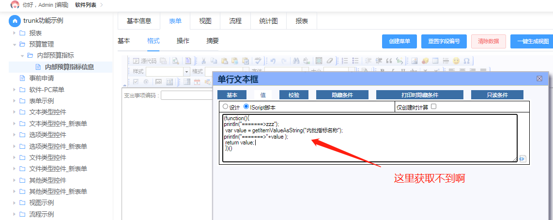Image resolution: width=553 pixels, height=220 pixels.
Task: Click the ABC spell check icon
Action: click(x=259, y=61)
